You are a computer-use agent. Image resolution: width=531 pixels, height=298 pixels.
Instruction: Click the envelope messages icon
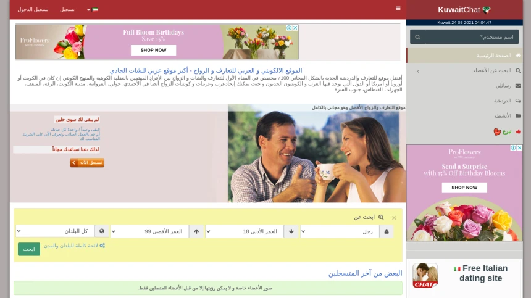(x=517, y=86)
